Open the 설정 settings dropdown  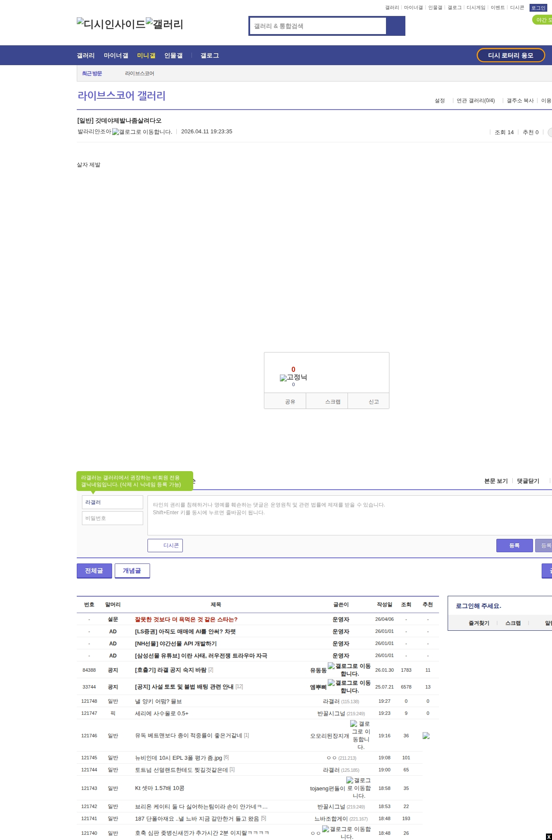coord(439,101)
